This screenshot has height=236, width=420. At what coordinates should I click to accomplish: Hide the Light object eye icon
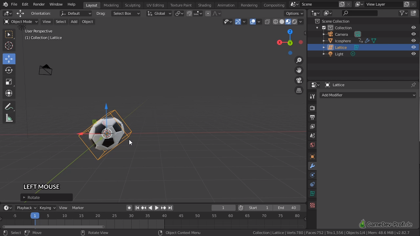click(x=413, y=54)
